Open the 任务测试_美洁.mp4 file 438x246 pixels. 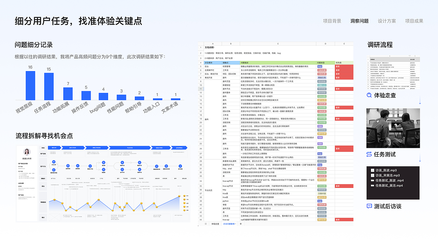pos(389,186)
